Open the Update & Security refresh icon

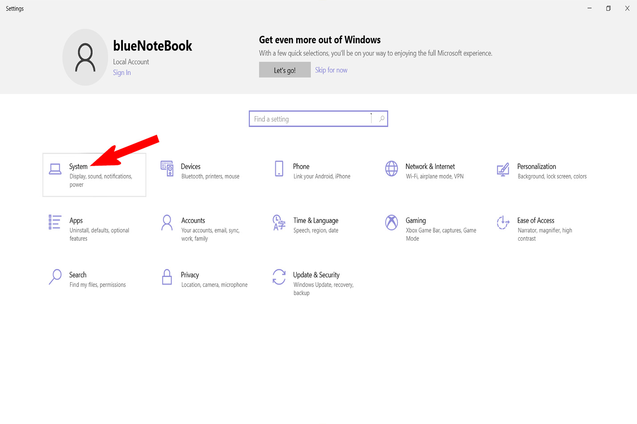tap(279, 277)
